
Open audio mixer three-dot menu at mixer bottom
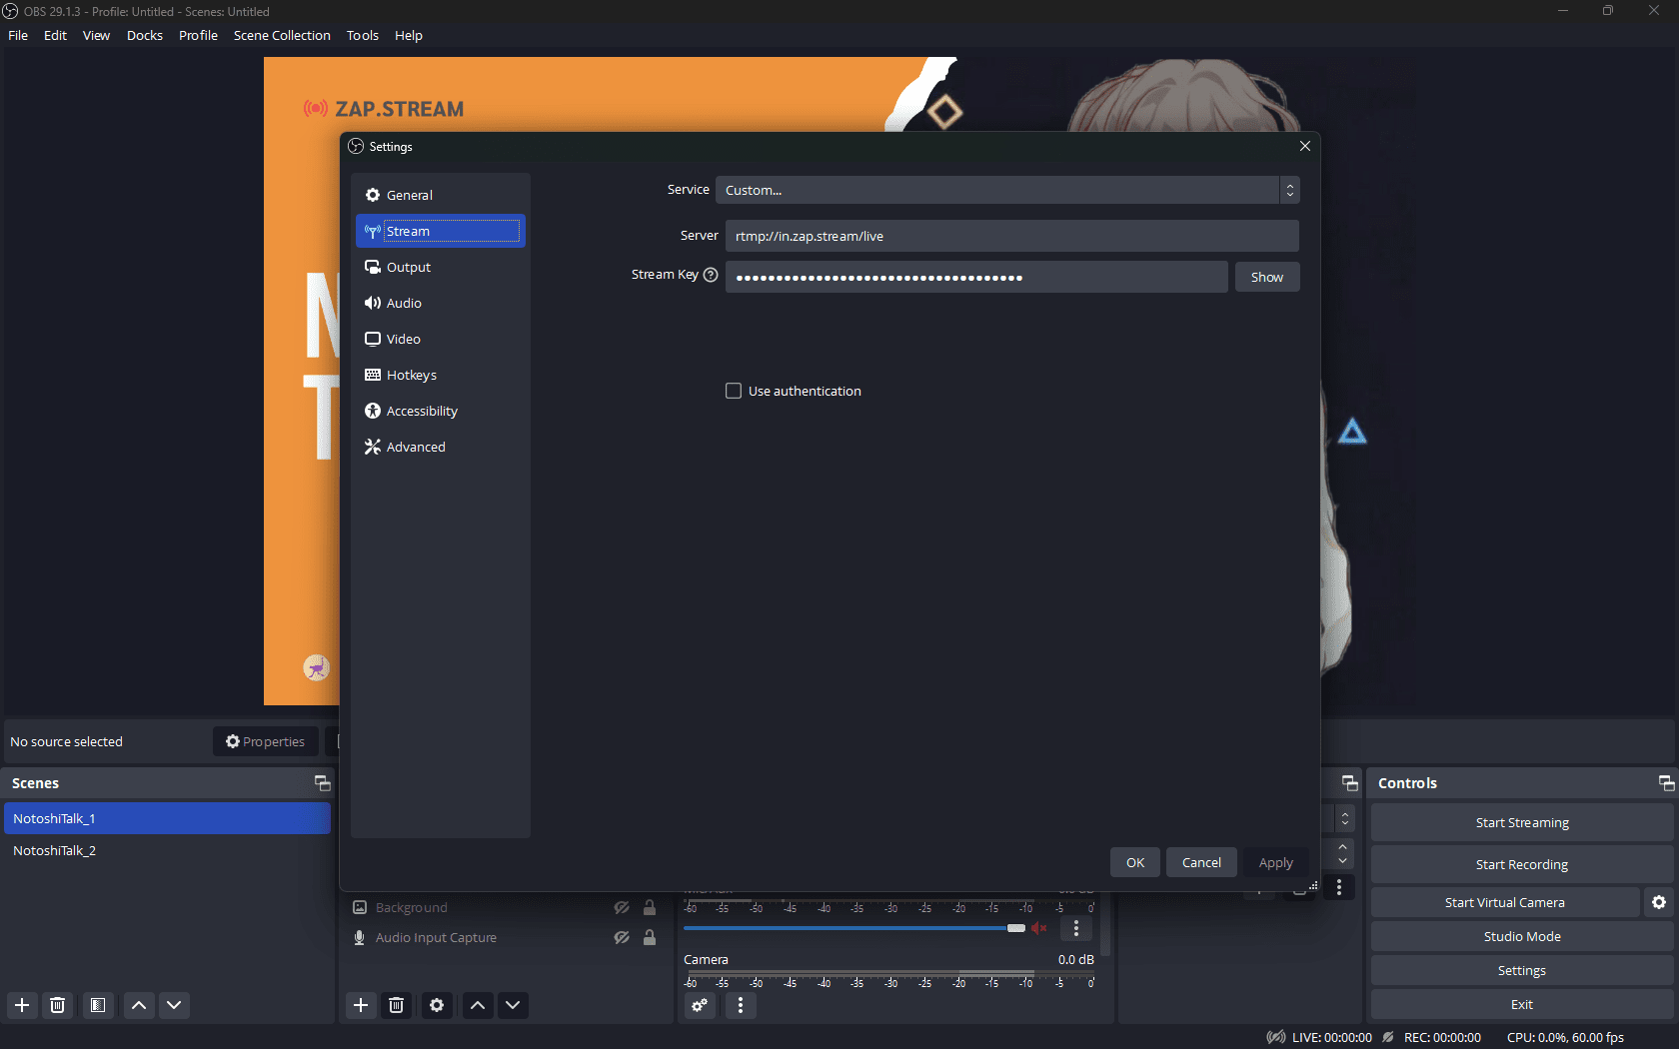tap(741, 1005)
